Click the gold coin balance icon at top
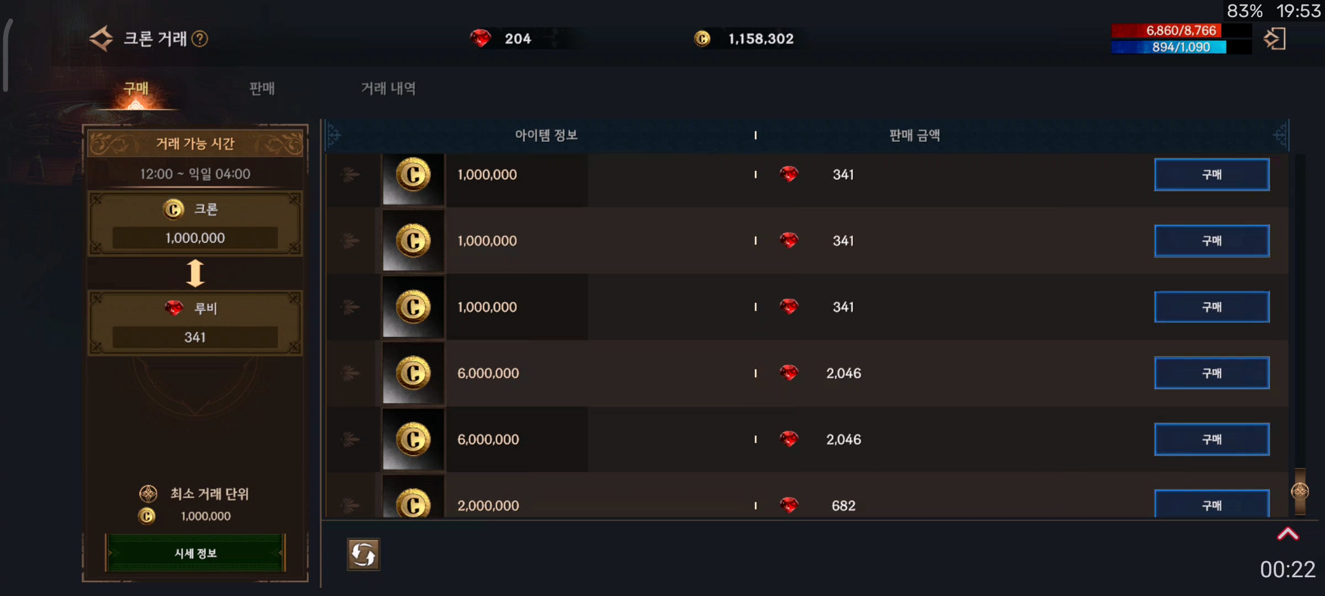Image resolution: width=1325 pixels, height=596 pixels. pos(702,39)
